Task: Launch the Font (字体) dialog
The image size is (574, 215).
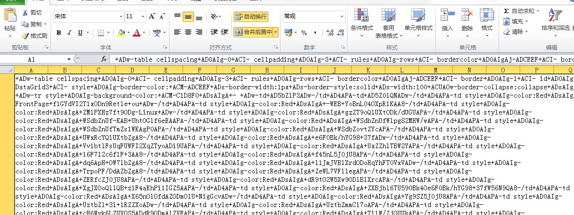Action: pyautogui.click(x=164, y=47)
